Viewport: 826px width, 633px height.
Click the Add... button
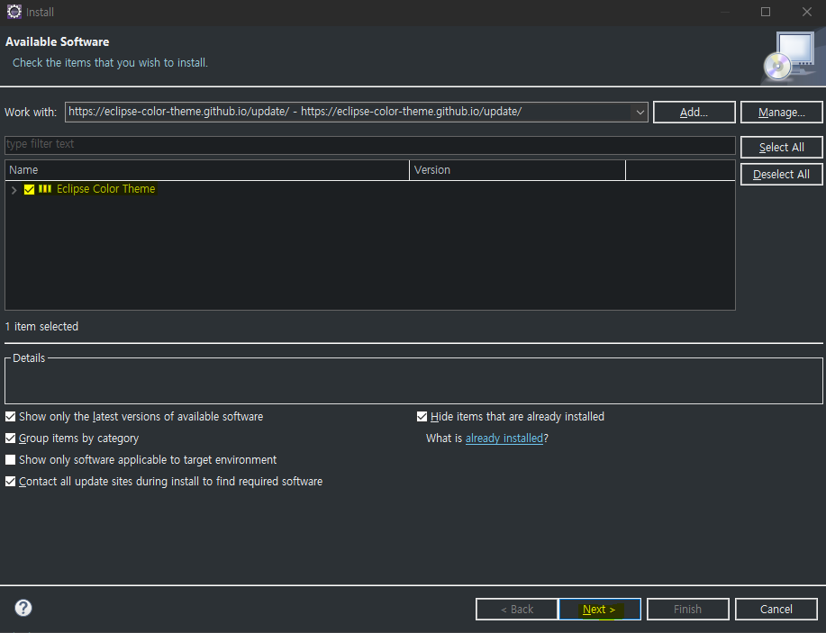694,113
